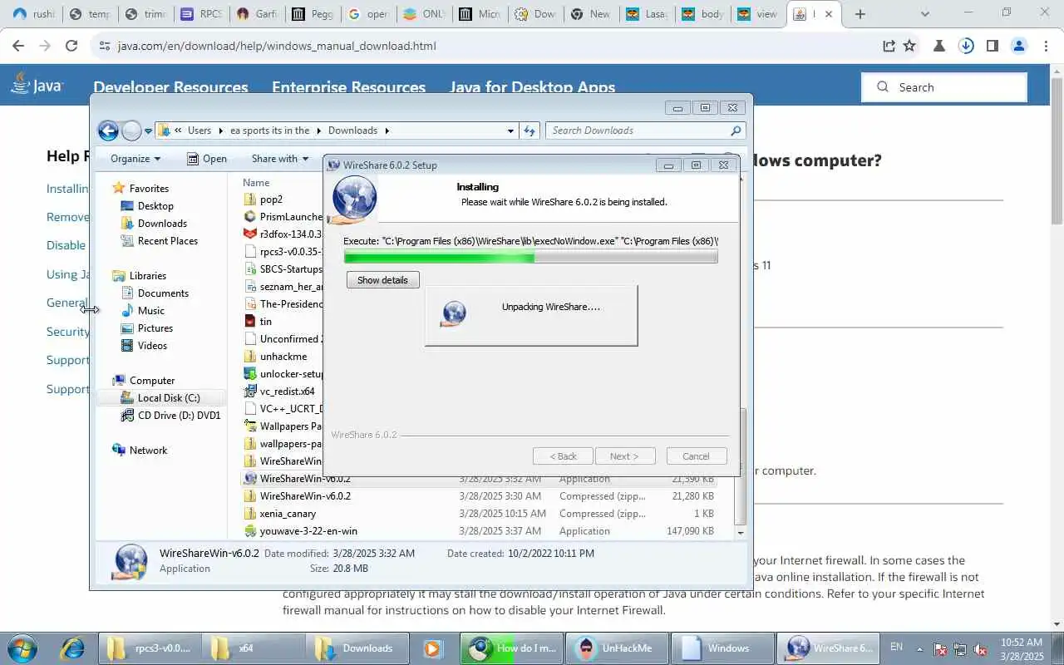Select the unhackme folder

point(283,357)
